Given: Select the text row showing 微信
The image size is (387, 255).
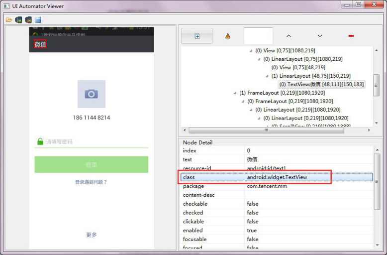Looking at the screenshot, I should [277, 159].
